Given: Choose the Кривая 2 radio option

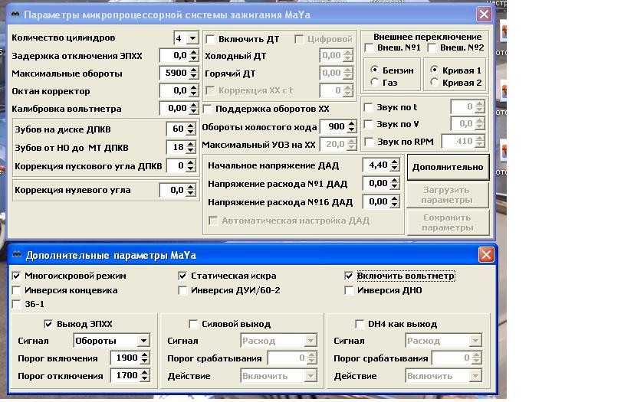Looking at the screenshot, I should [435, 83].
